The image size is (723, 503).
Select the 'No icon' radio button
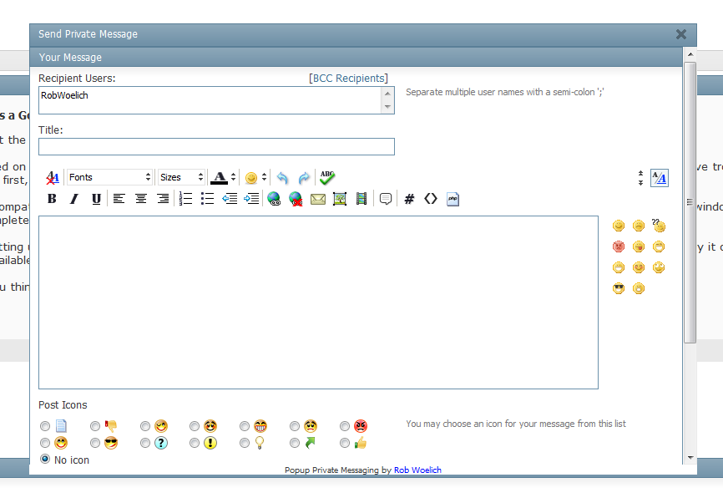coord(45,459)
